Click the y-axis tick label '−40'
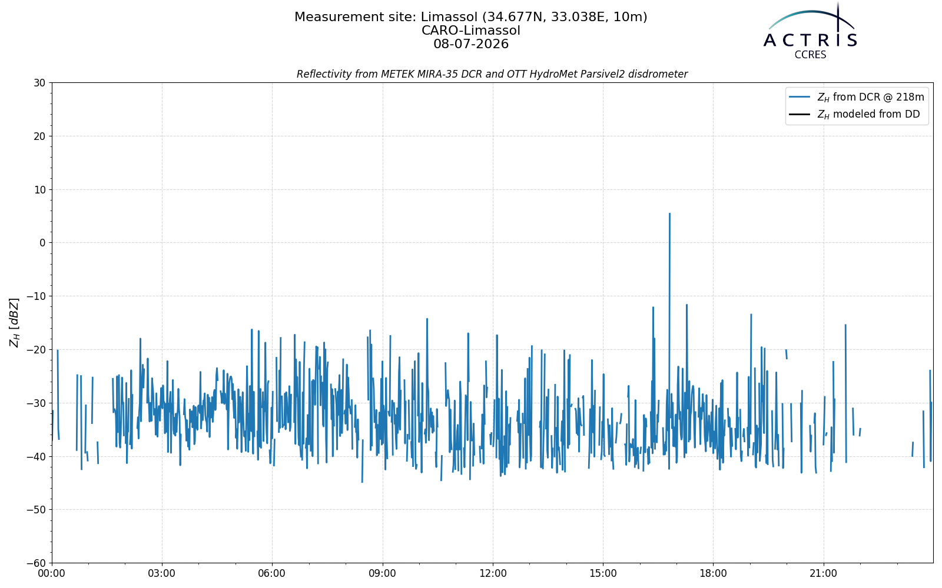The height and width of the screenshot is (588, 942). [35, 456]
